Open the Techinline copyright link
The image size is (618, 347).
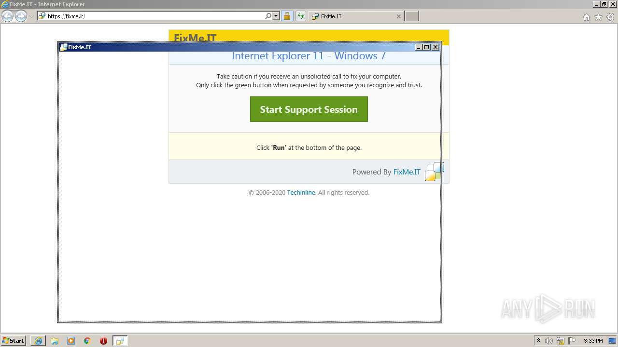point(301,192)
